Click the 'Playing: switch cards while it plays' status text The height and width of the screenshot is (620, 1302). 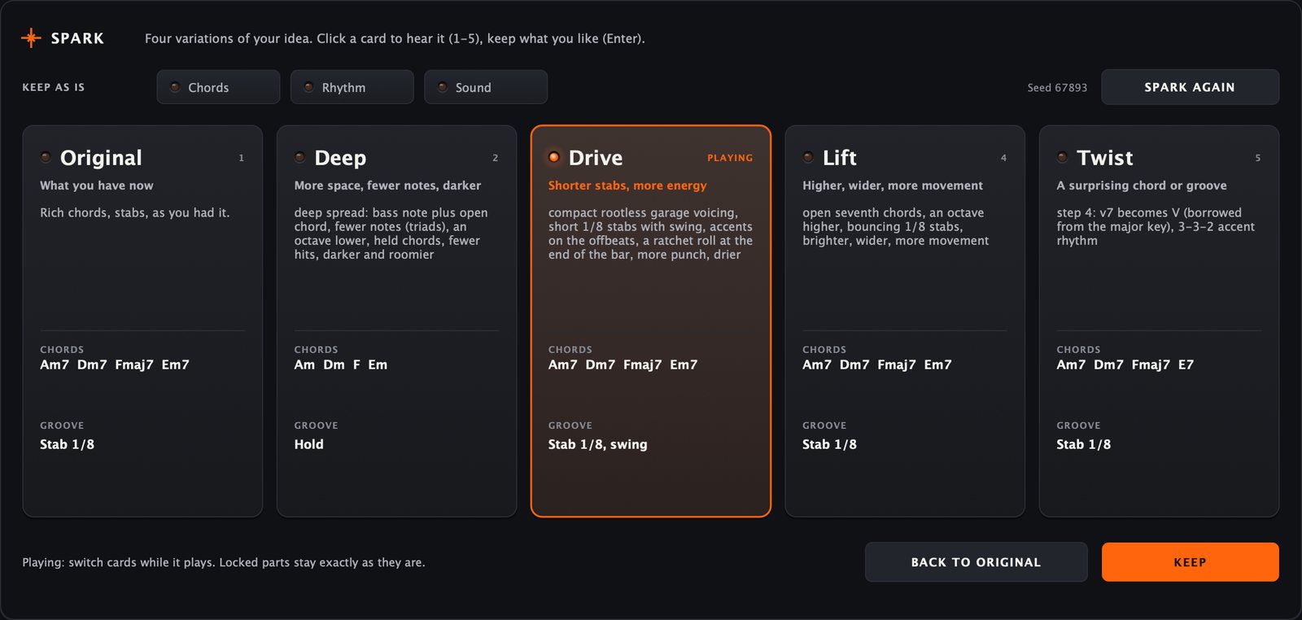pyautogui.click(x=224, y=562)
